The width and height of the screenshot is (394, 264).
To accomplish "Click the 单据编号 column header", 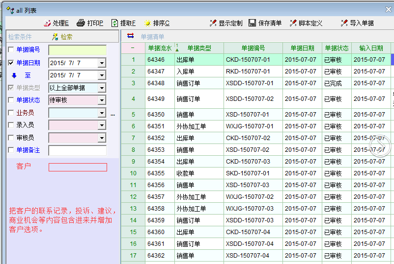I will (253, 48).
